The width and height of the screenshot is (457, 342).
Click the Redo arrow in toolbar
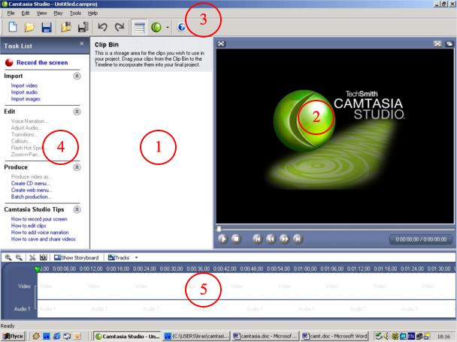(120, 27)
